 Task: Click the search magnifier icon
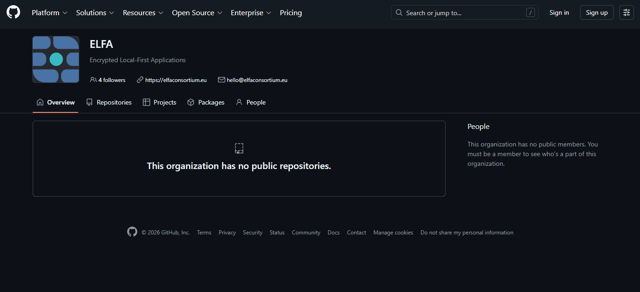[399, 13]
